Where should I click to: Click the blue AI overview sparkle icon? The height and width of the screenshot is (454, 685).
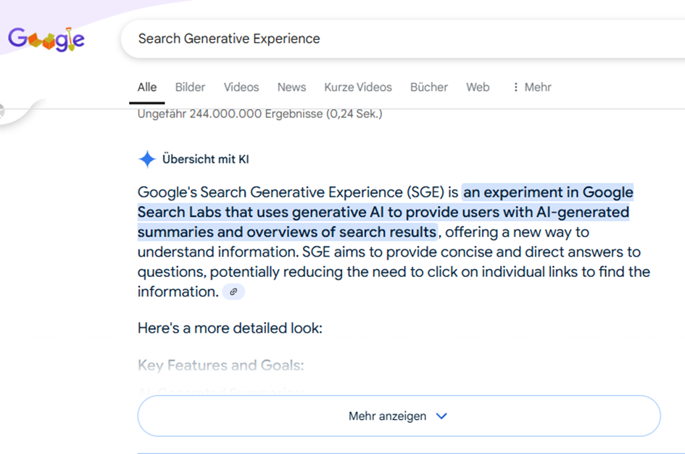click(147, 159)
